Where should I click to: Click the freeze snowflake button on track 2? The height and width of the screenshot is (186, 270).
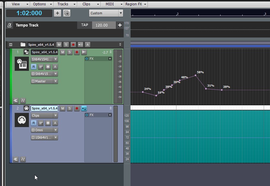click(x=48, y=123)
